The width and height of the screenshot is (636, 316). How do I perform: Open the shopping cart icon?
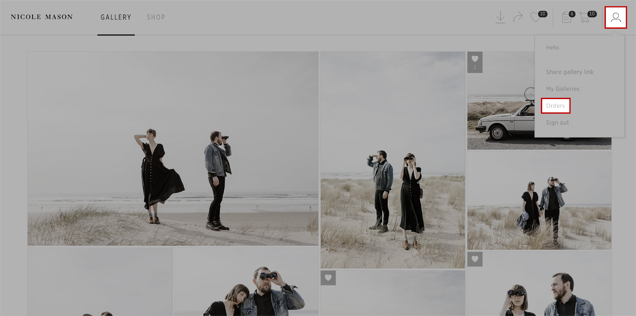(x=588, y=17)
